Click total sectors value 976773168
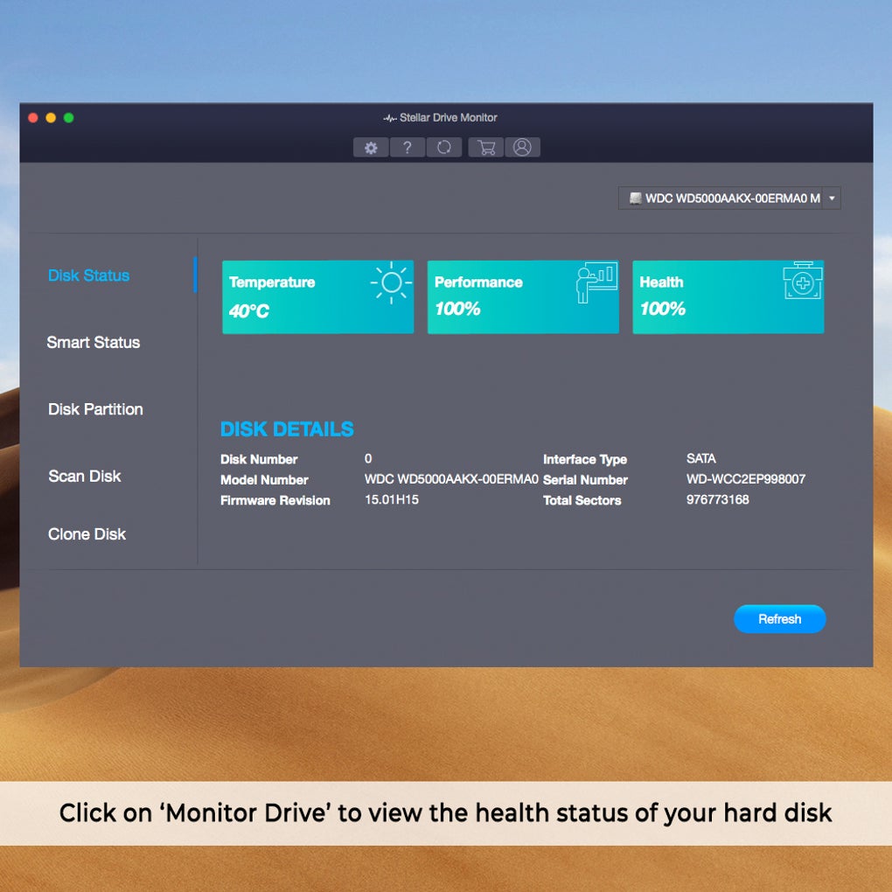Screen dimensions: 892x892 point(717,499)
